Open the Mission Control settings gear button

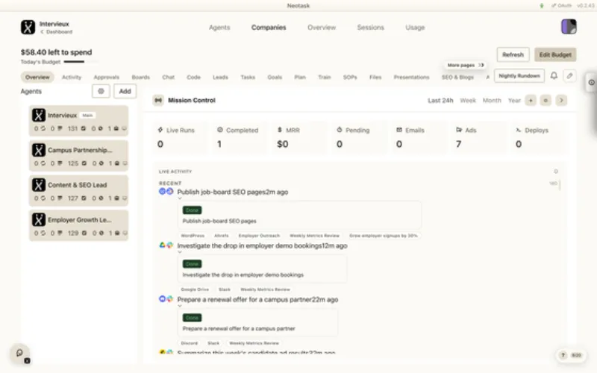coord(546,101)
